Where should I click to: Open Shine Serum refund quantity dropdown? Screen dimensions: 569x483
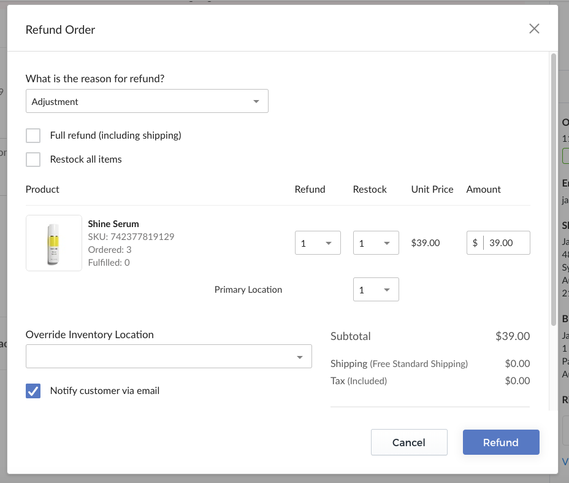pyautogui.click(x=318, y=243)
